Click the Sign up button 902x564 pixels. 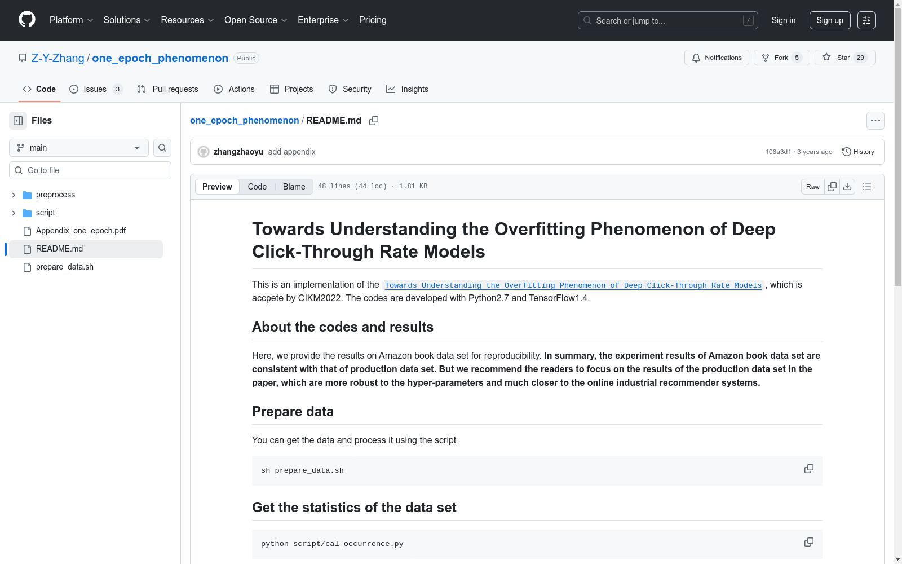click(x=829, y=20)
